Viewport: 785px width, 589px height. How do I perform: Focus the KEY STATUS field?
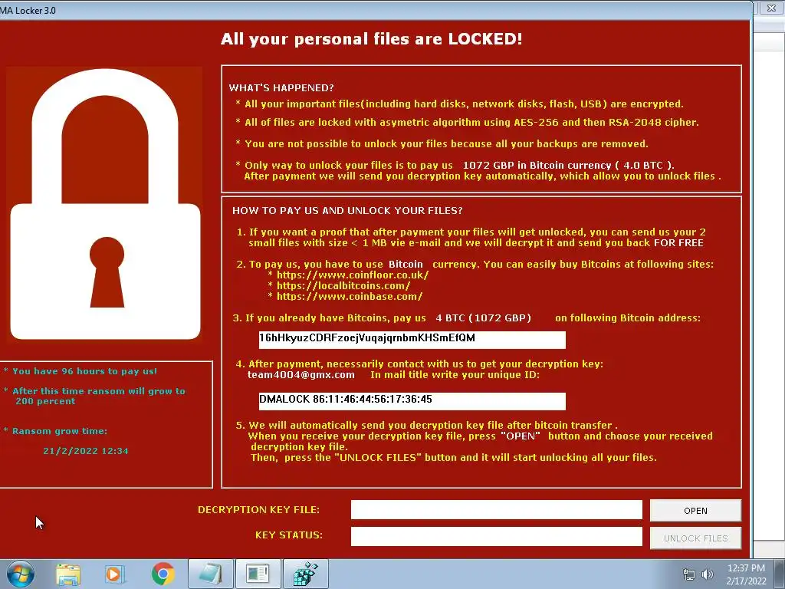[x=496, y=536]
